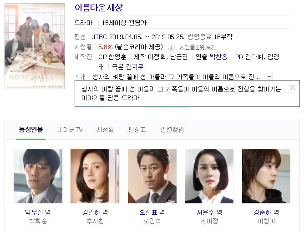Open writer 김지우 profile link

[135, 67]
